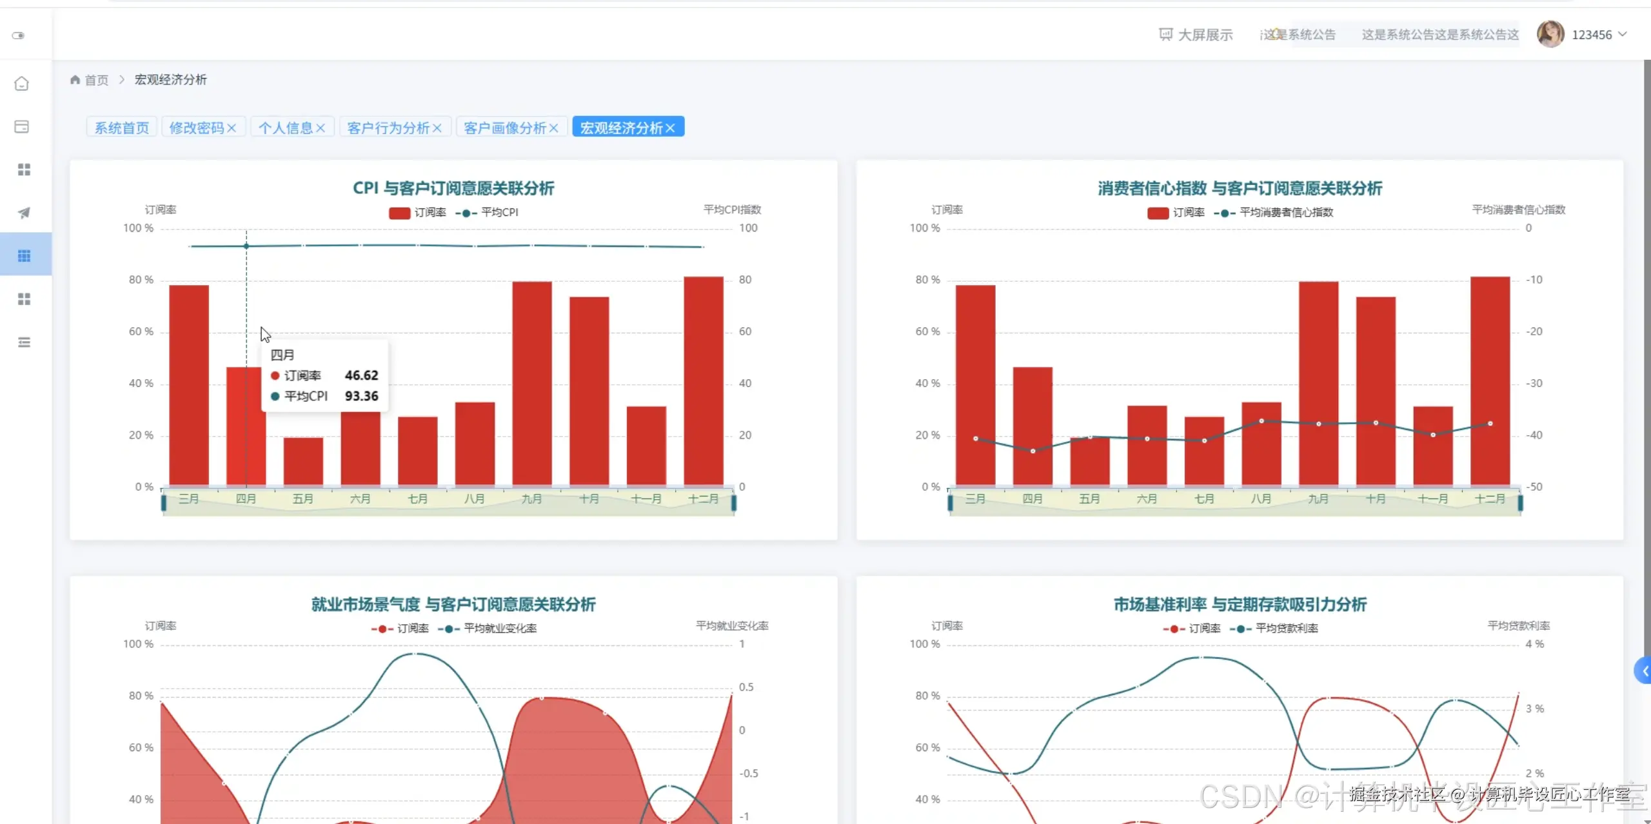Go to 首页 in the breadcrumb
Image resolution: width=1651 pixels, height=824 pixels.
[97, 80]
